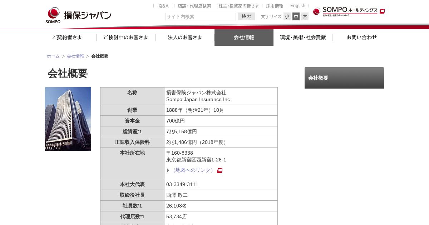The width and height of the screenshot is (429, 225).
Task: Click president name 西澤 敬二
Action: coord(177,195)
